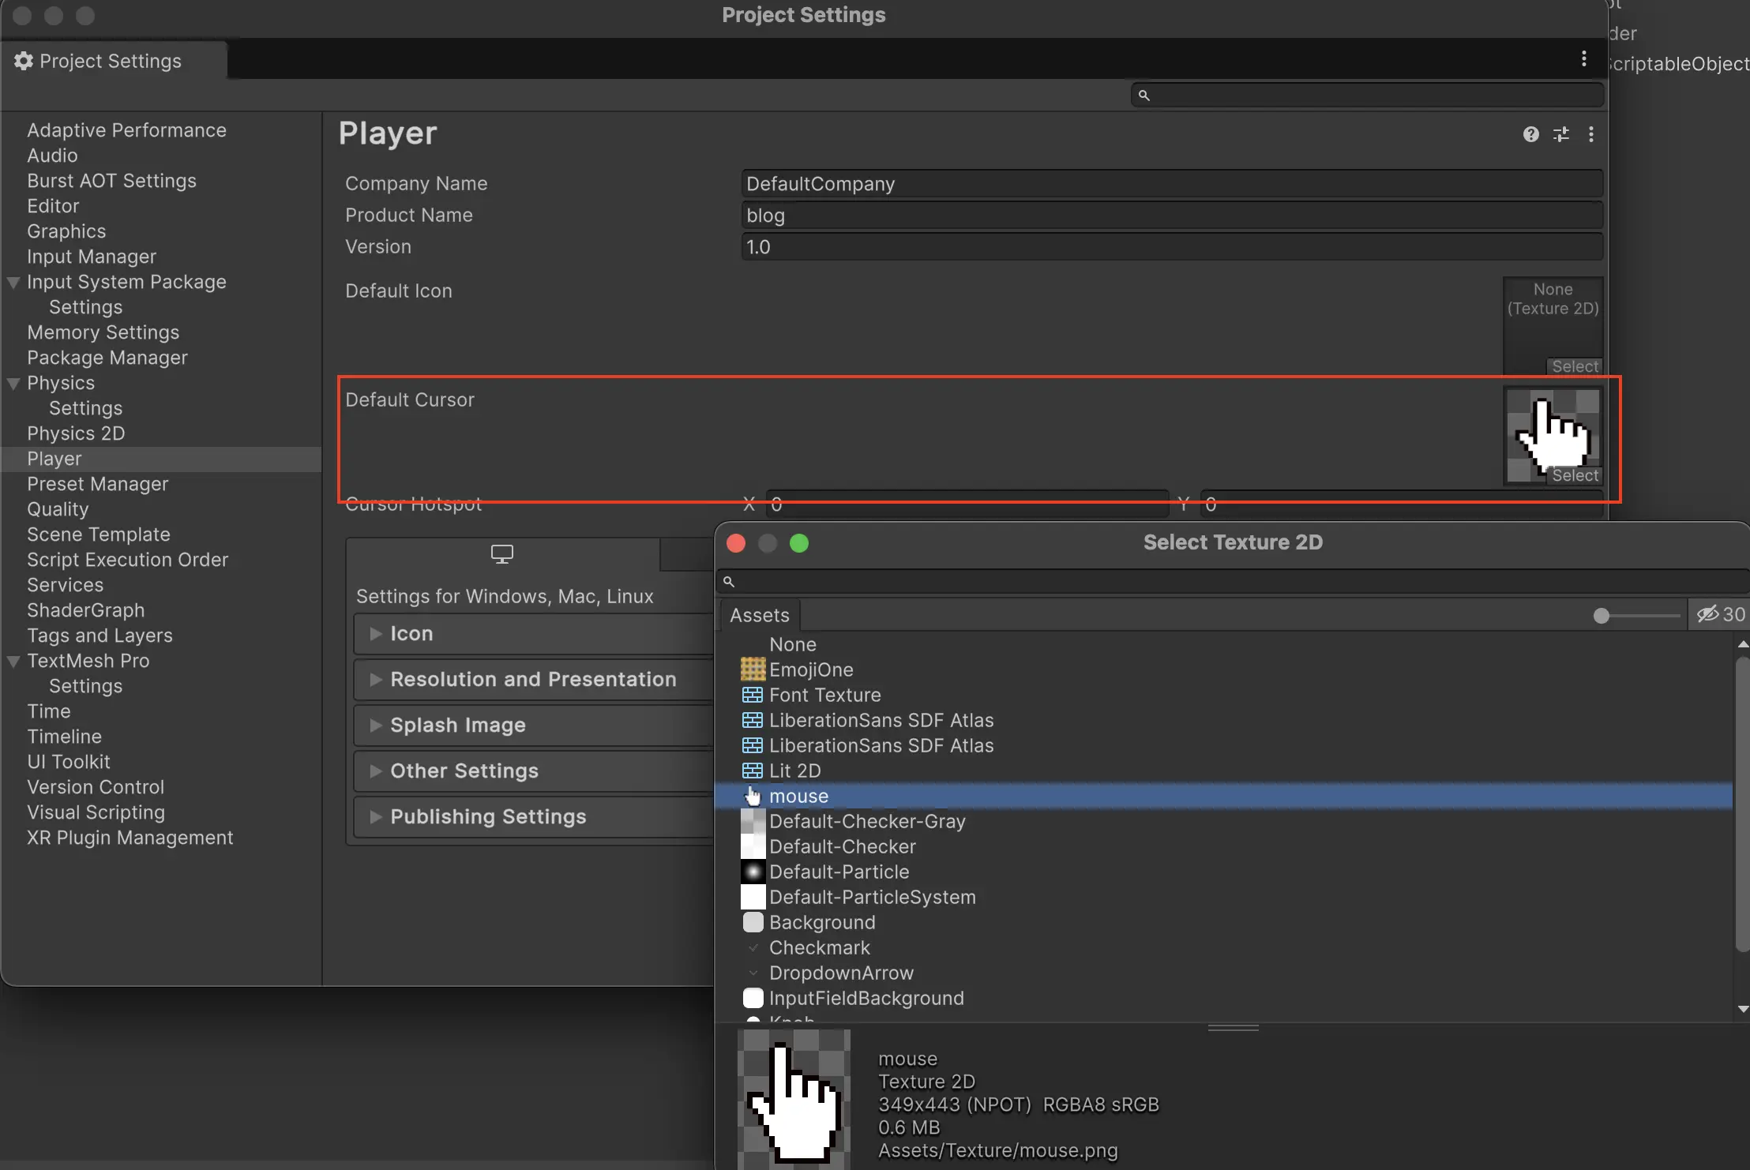
Task: Open the Player section kebab menu
Action: (1590, 134)
